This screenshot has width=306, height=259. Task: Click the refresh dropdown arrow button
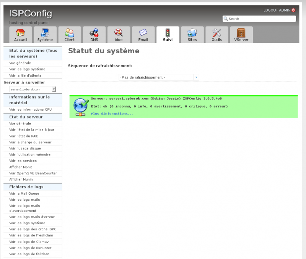click(196, 77)
